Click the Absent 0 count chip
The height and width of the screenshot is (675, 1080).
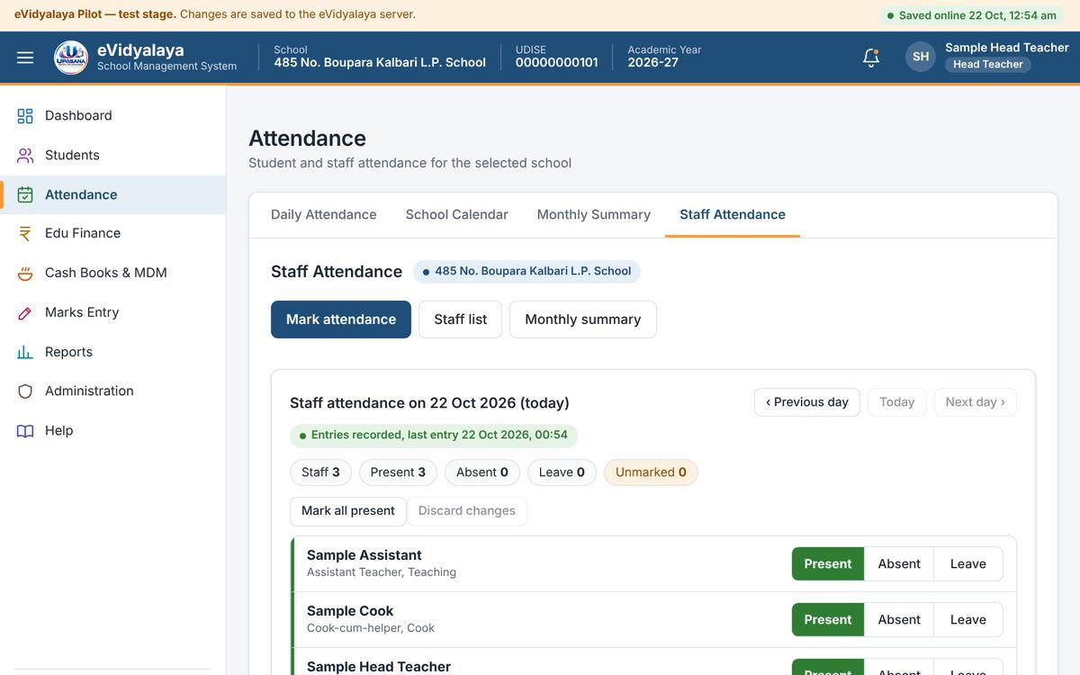(x=482, y=472)
